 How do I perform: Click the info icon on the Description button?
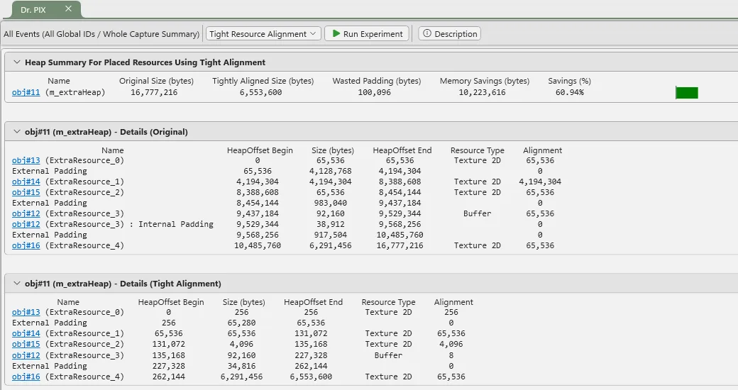coord(426,34)
